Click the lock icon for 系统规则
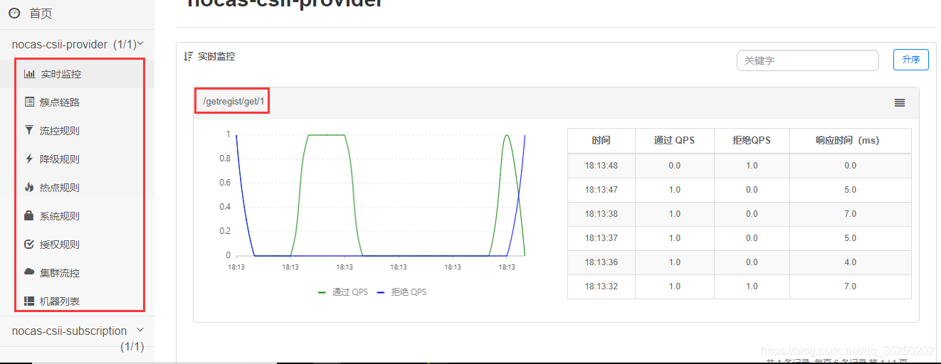 point(29,215)
